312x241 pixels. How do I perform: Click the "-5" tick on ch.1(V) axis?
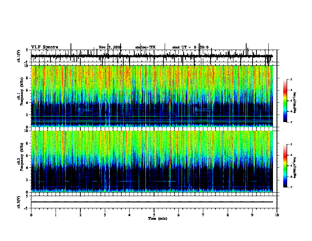click(x=26, y=62)
